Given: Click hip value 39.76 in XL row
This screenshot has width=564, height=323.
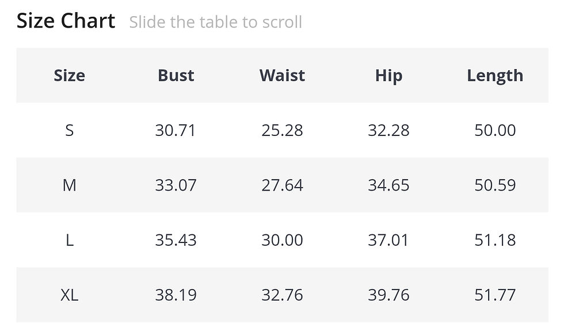Looking at the screenshot, I should pyautogui.click(x=389, y=295).
